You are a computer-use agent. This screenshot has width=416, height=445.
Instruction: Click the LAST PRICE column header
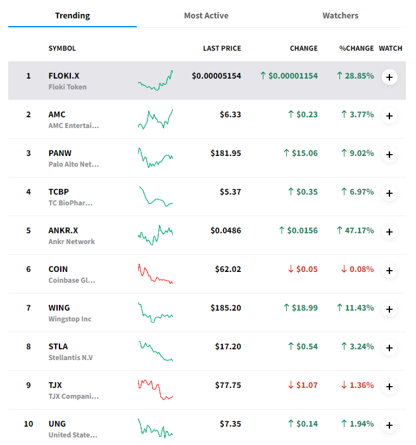222,48
